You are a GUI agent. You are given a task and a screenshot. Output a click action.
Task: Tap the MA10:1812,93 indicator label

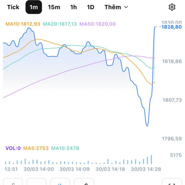coord(23,24)
